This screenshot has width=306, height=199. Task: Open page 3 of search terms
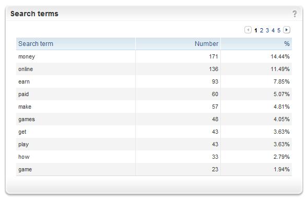click(x=267, y=30)
